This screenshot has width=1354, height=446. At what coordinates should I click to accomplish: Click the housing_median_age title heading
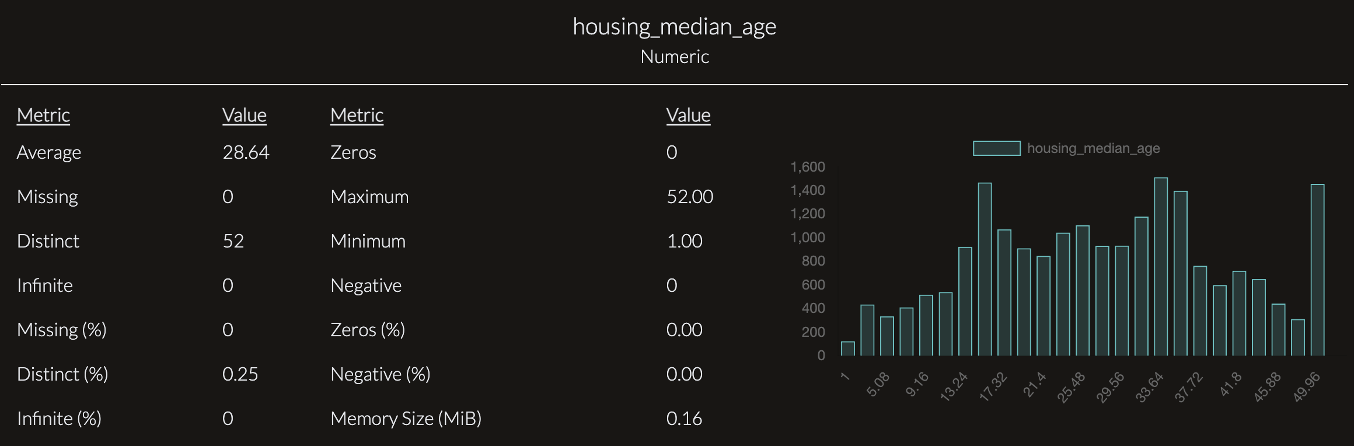click(x=675, y=27)
